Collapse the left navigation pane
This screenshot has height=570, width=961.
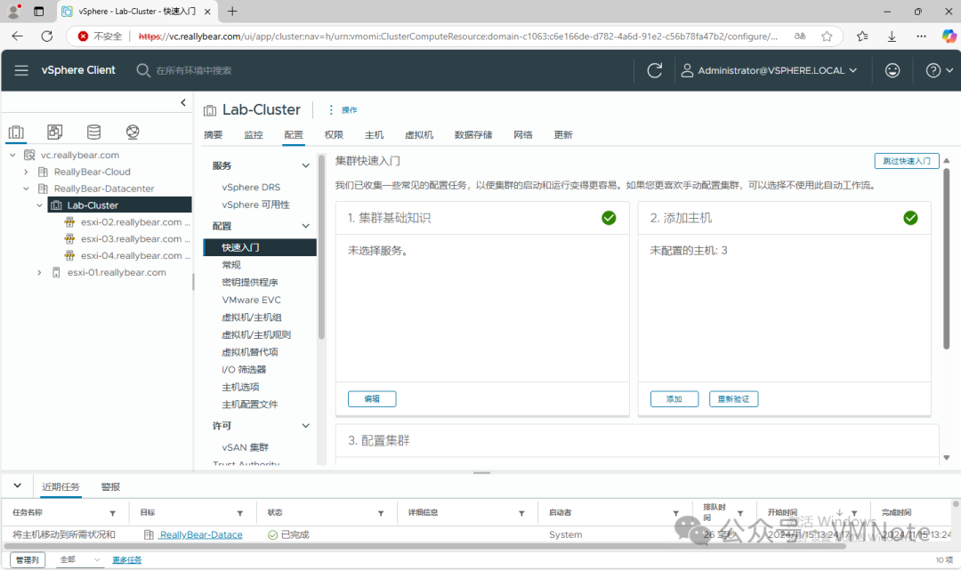pos(182,102)
